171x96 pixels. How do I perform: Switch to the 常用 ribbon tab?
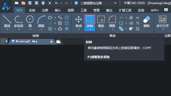point(19,10)
